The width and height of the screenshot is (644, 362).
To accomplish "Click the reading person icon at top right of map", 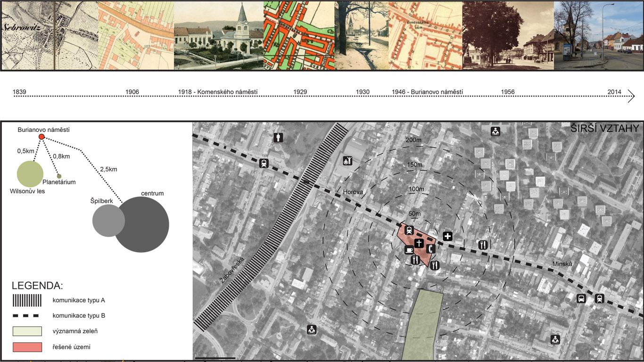I will click(x=495, y=131).
